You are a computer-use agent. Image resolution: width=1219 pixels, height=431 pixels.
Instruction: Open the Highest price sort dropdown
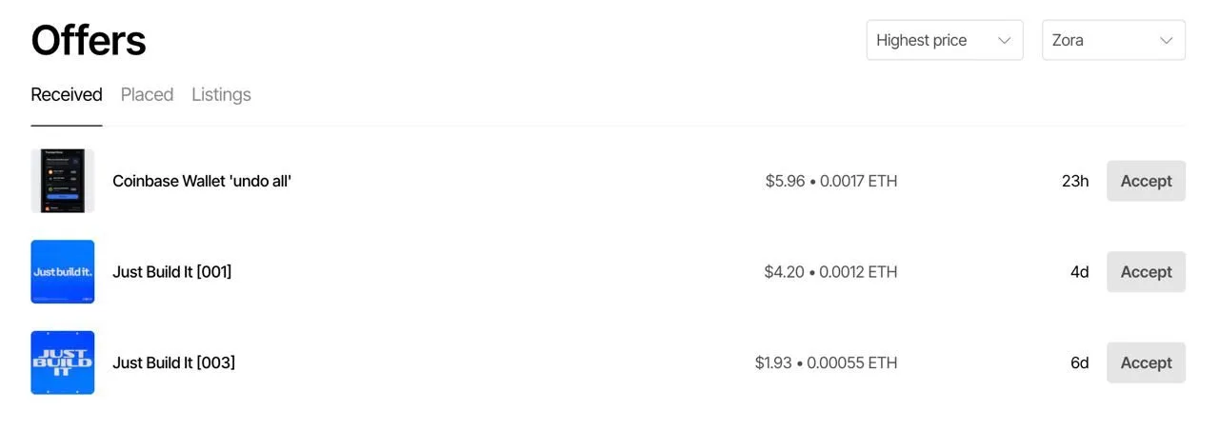point(943,40)
